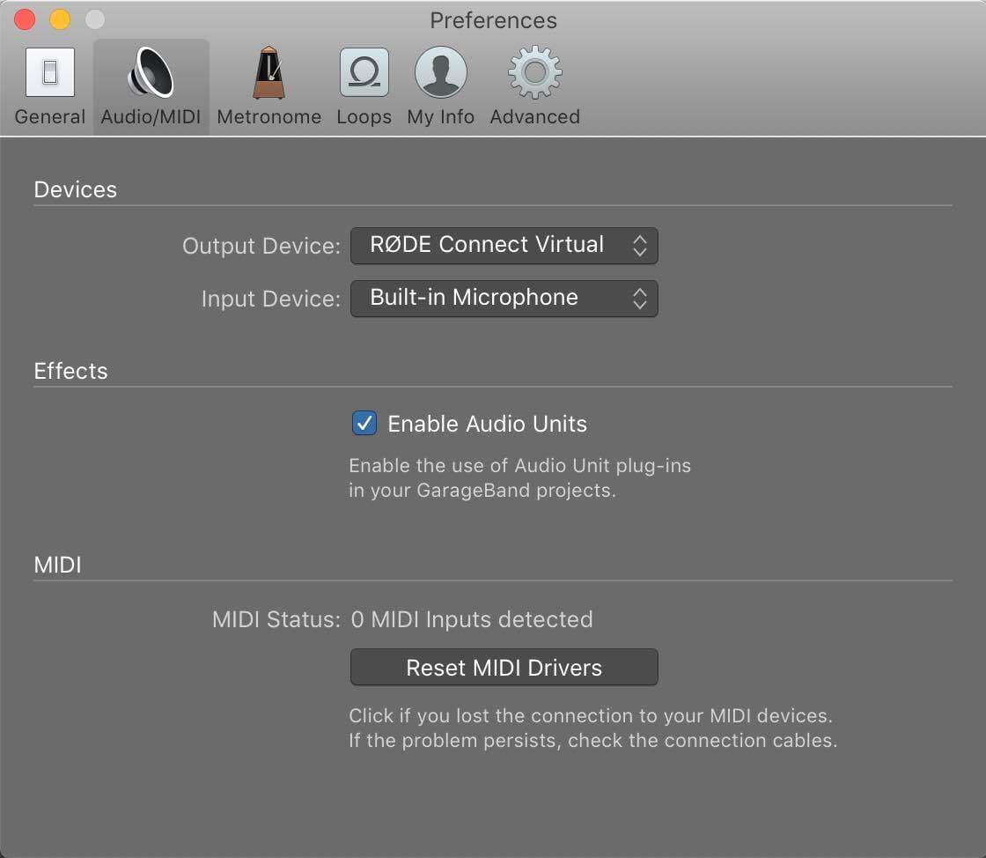Click Reset MIDI Drivers to reconnect devices
This screenshot has height=858, width=986.
tap(504, 667)
